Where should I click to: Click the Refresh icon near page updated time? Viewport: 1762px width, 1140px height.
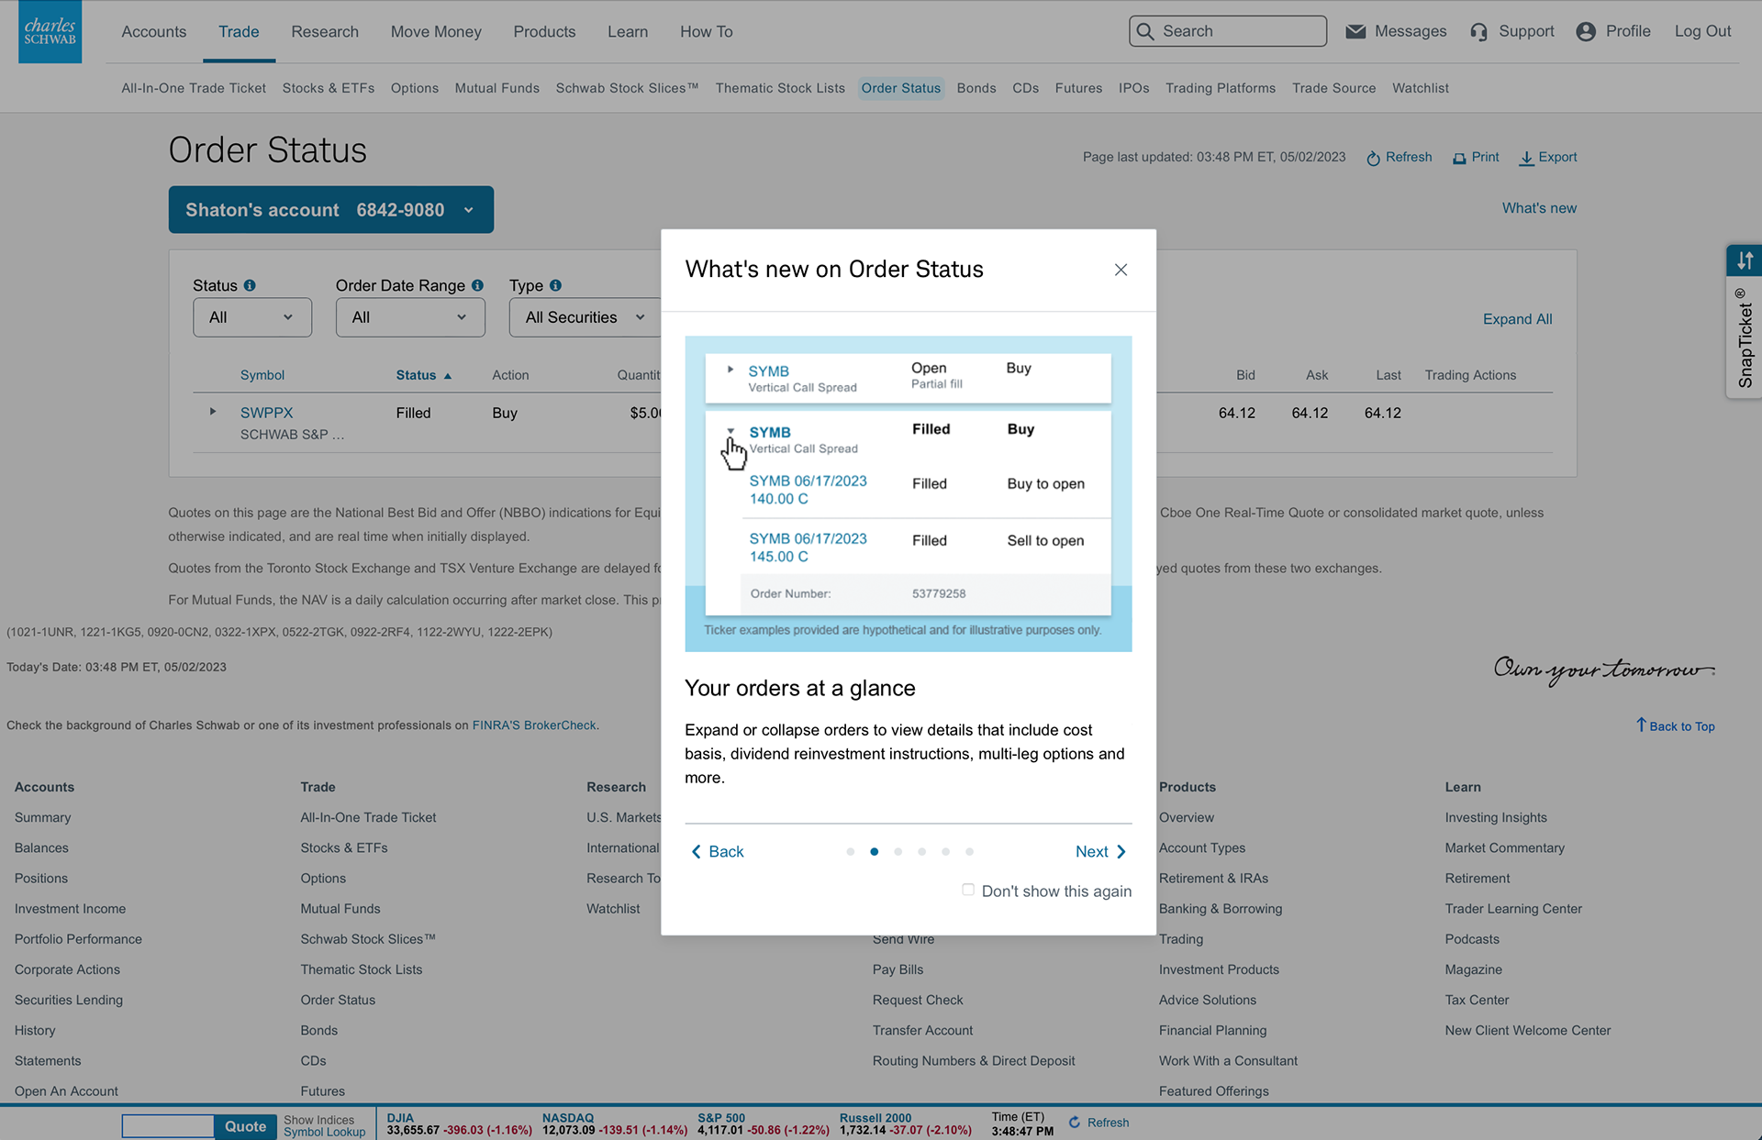(1374, 158)
